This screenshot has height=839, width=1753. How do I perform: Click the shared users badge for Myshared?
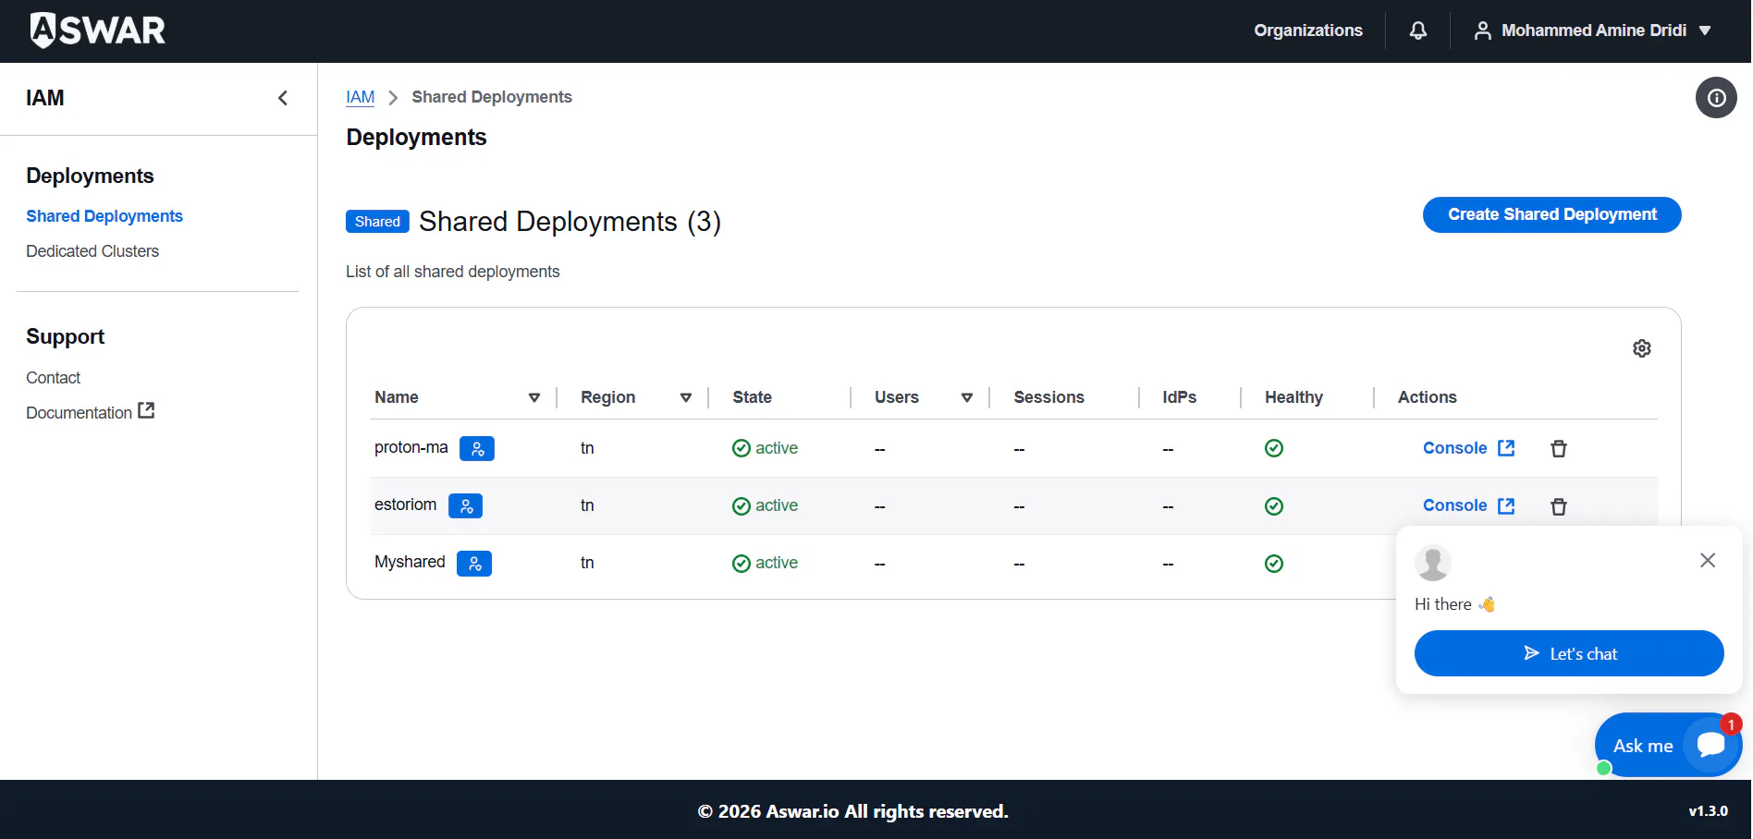click(x=474, y=564)
